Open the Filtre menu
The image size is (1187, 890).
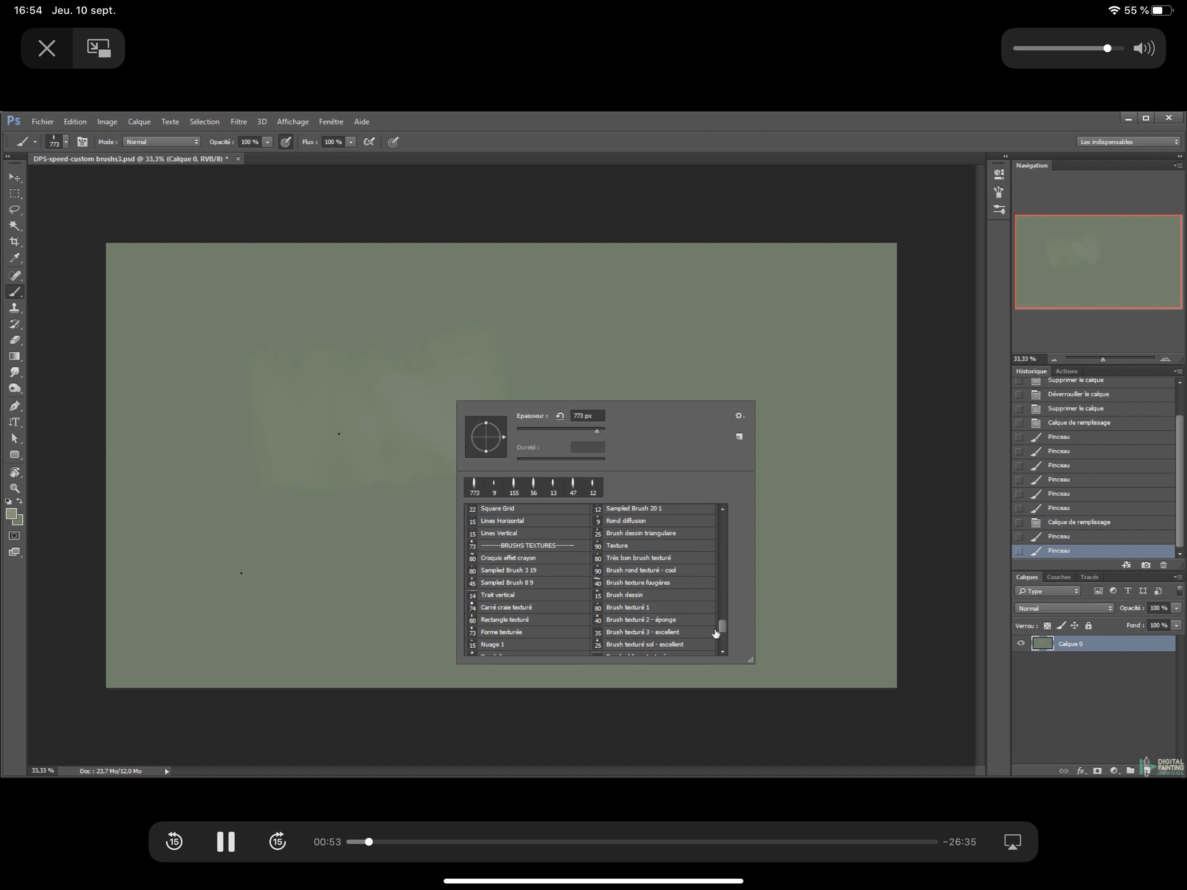(238, 122)
